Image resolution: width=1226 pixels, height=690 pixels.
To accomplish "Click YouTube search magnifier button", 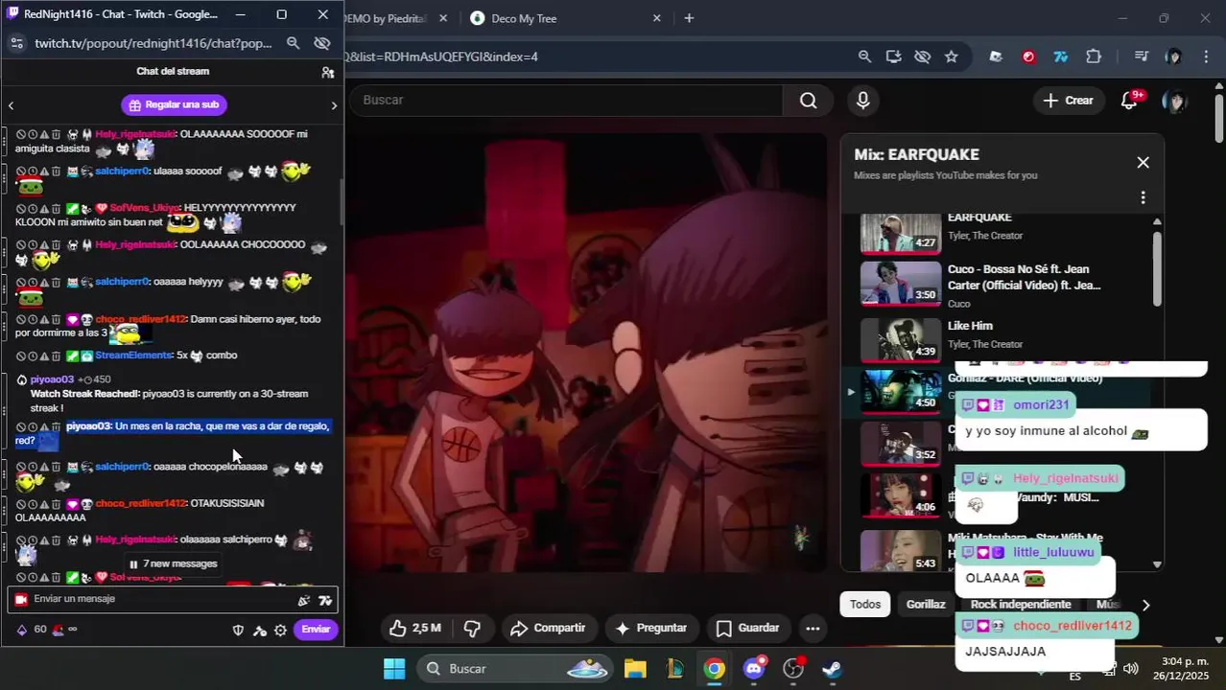I will coord(808,100).
